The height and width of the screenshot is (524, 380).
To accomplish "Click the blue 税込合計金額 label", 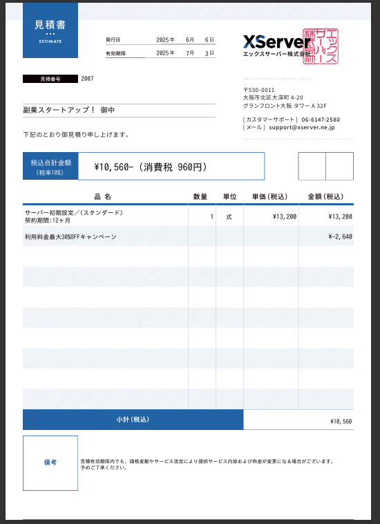I will pyautogui.click(x=50, y=167).
